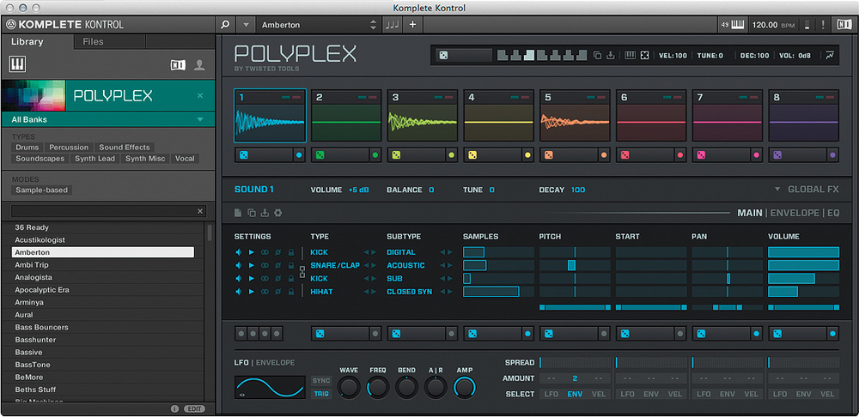The width and height of the screenshot is (859, 417).
Task: Select sound slot 3 waveform pad
Action: (423, 122)
